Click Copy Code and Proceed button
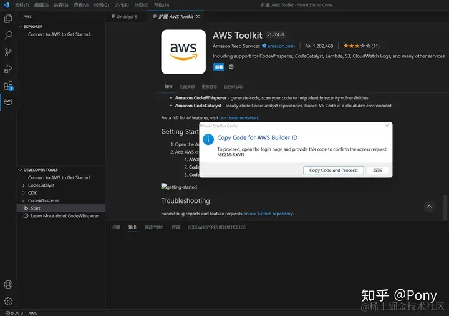The image size is (449, 316). (x=333, y=170)
